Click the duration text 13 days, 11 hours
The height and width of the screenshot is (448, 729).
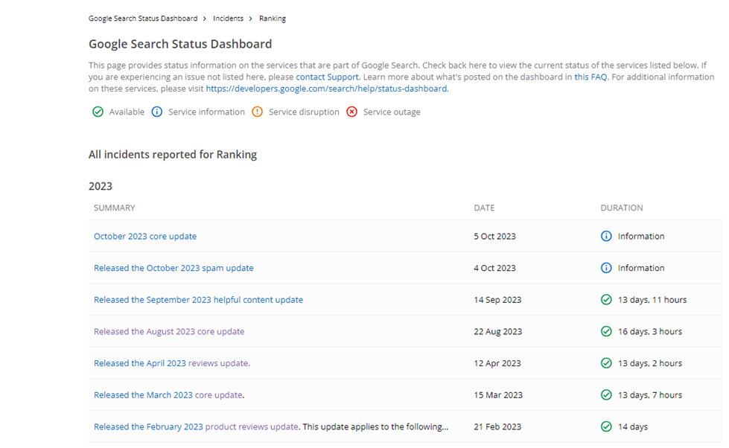pos(652,300)
